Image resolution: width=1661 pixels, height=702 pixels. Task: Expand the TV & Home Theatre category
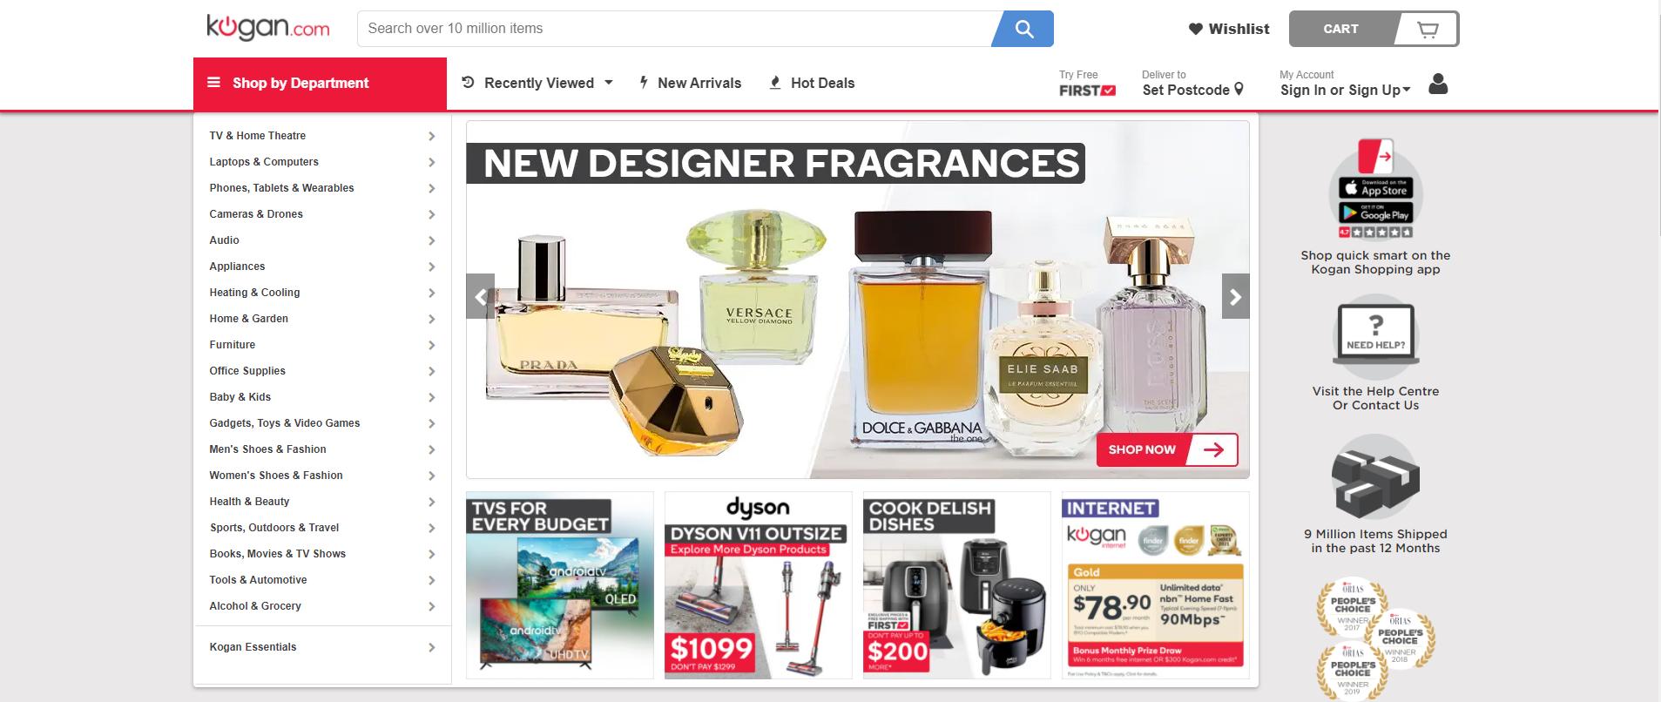322,136
